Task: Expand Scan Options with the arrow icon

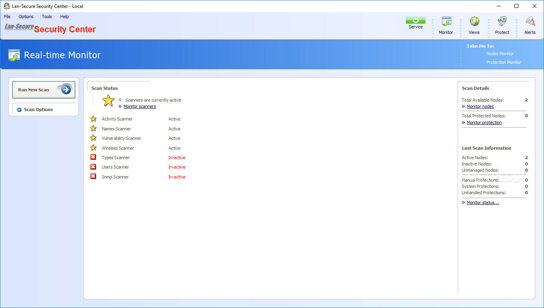Action: (19, 110)
